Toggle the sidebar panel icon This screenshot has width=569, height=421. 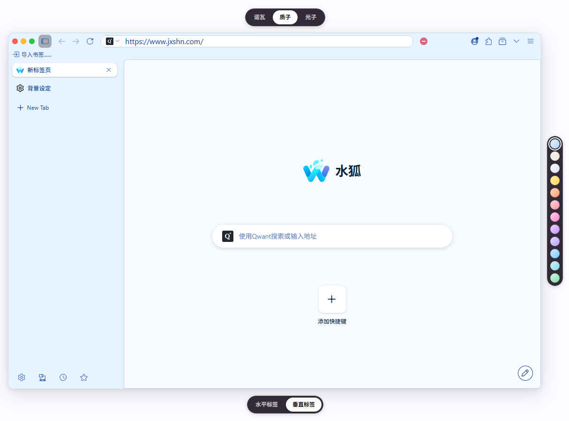pyautogui.click(x=45, y=41)
